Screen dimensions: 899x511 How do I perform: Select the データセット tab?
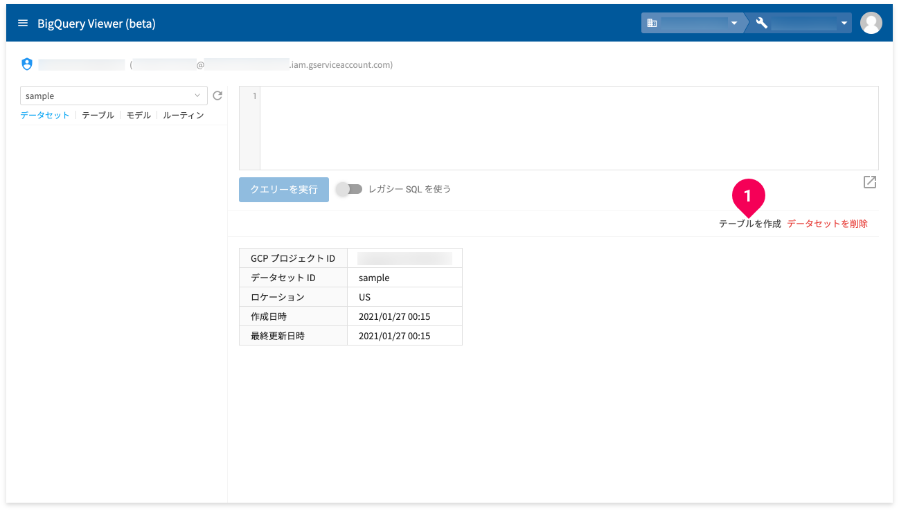coord(45,116)
